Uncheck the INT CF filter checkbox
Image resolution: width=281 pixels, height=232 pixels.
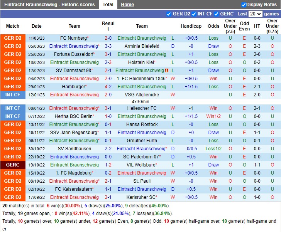[194, 14]
